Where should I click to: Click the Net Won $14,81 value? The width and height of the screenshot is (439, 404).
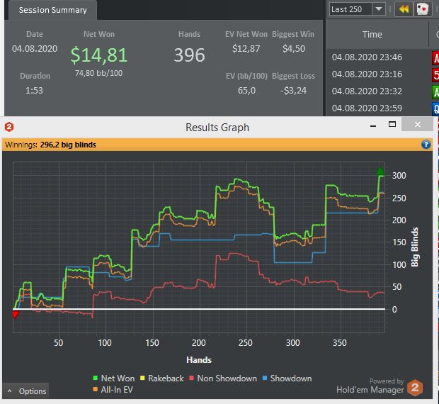click(x=99, y=55)
